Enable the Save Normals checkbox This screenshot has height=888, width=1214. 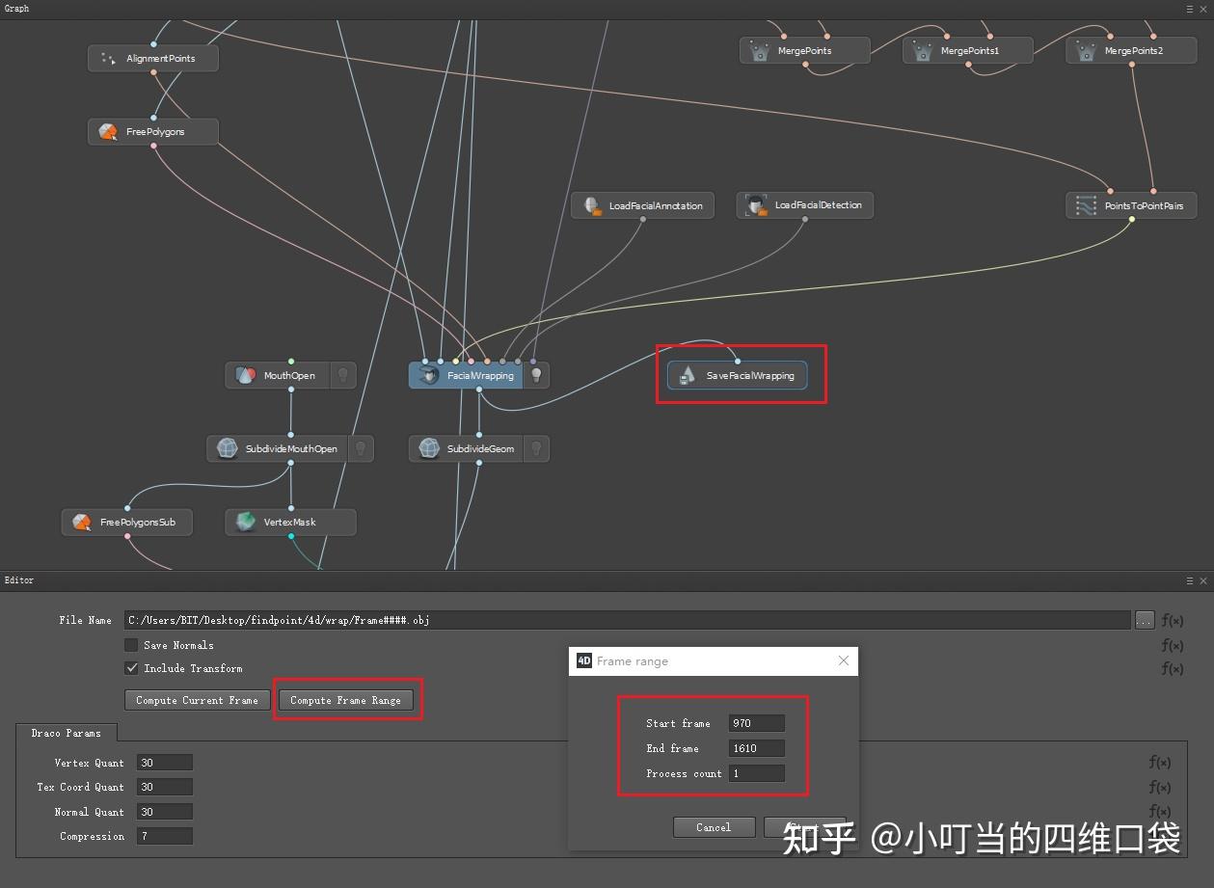click(x=131, y=645)
